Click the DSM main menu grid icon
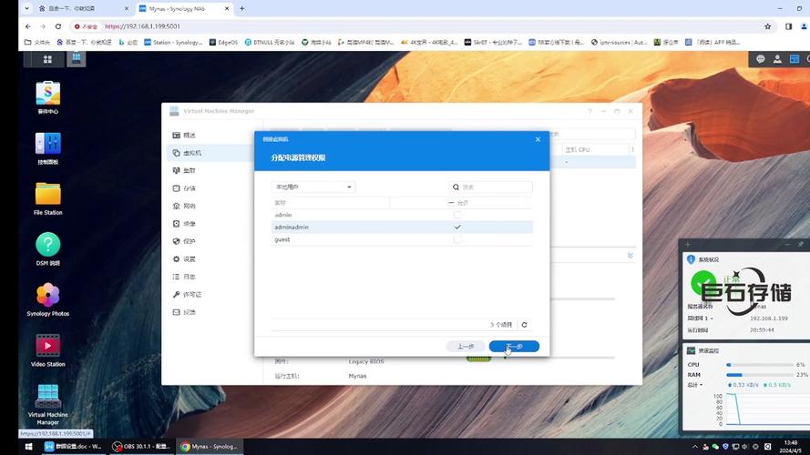The width and height of the screenshot is (810, 455). tap(47, 59)
